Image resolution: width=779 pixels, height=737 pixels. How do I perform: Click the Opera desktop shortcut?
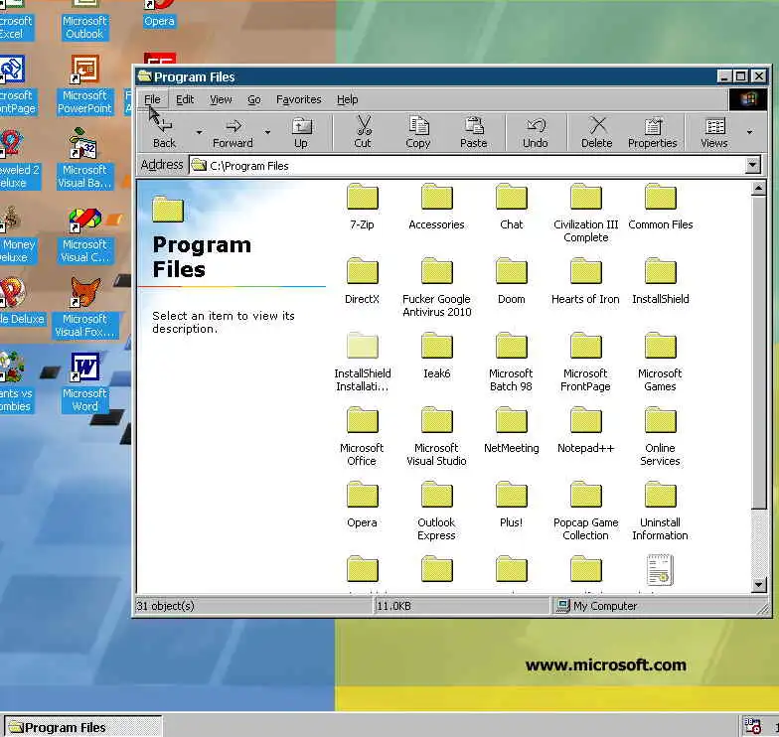click(159, 14)
